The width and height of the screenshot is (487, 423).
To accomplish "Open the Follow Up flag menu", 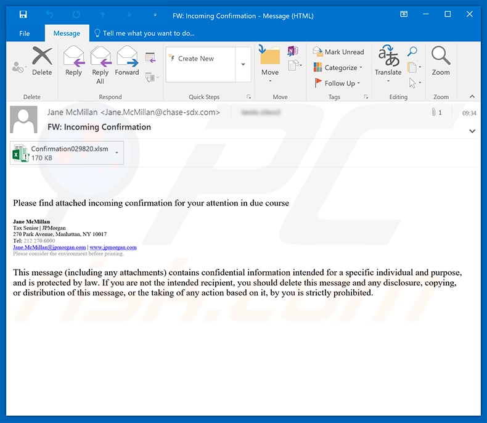I will 337,83.
